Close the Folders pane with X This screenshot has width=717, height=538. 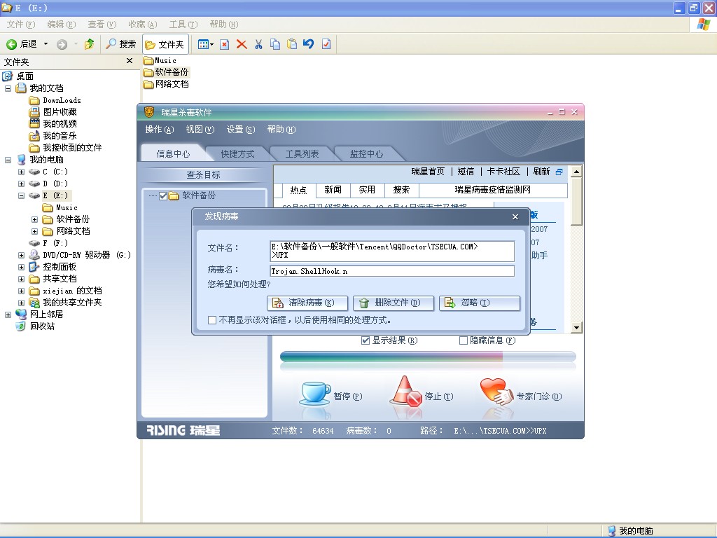[x=130, y=61]
